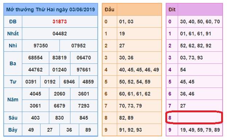Click Sáu prize number 403
This screenshot has height=140, width=227.
tap(35, 118)
